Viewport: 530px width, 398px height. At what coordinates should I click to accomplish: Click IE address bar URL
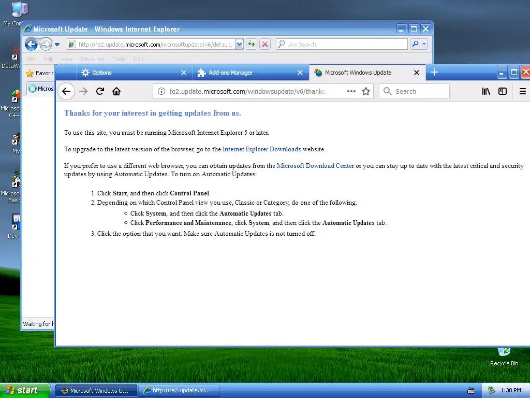[x=156, y=45]
